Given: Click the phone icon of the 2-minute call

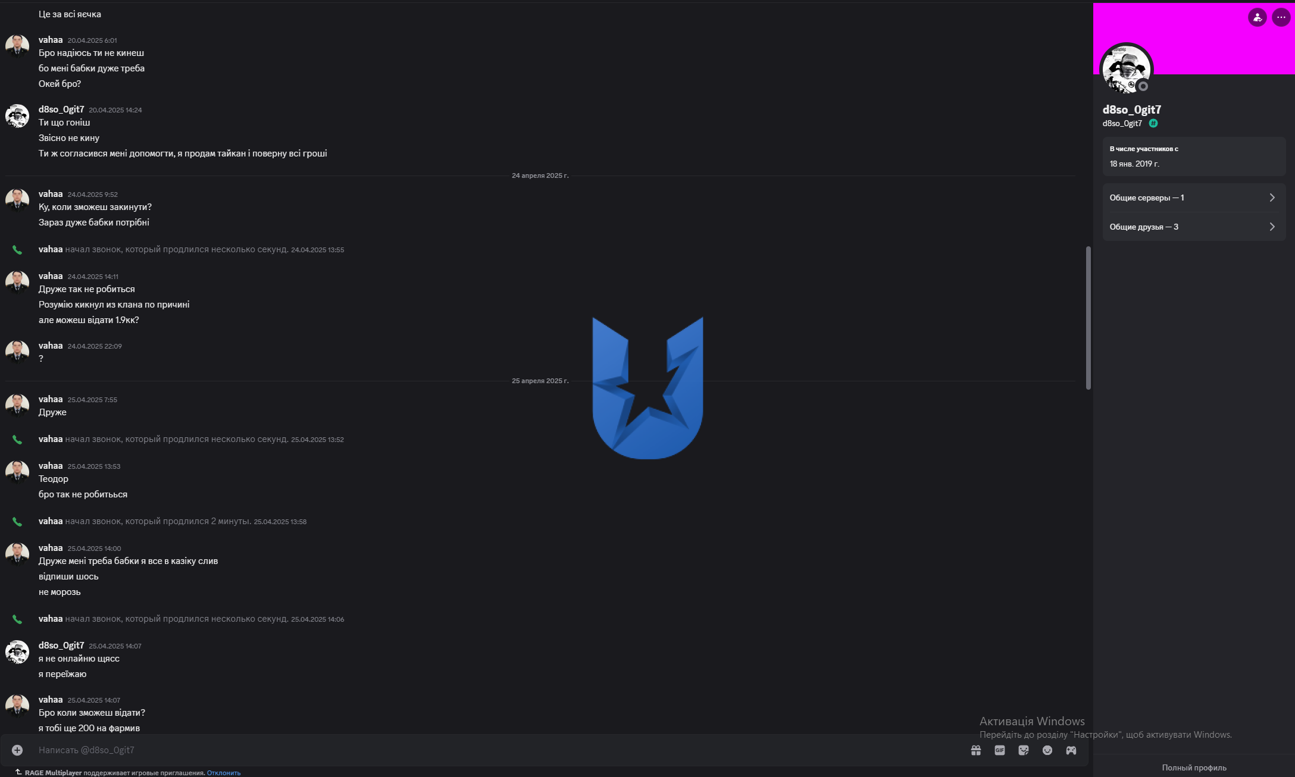Looking at the screenshot, I should click(17, 522).
